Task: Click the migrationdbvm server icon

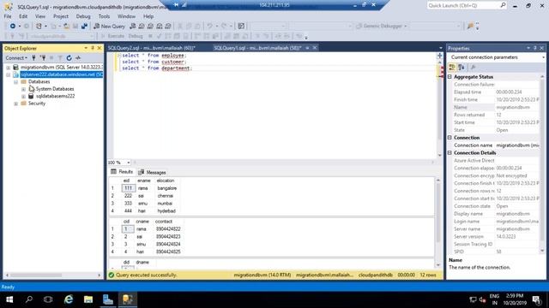Action: point(15,67)
